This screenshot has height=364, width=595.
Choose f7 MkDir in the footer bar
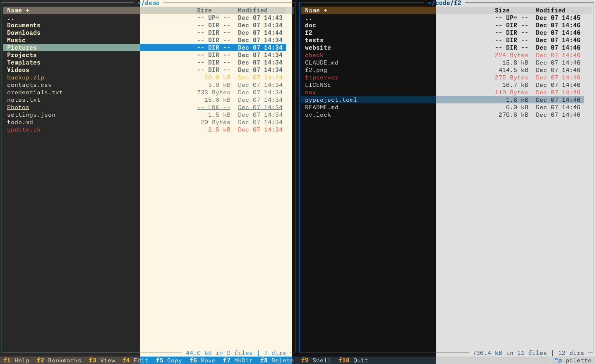pos(238,360)
